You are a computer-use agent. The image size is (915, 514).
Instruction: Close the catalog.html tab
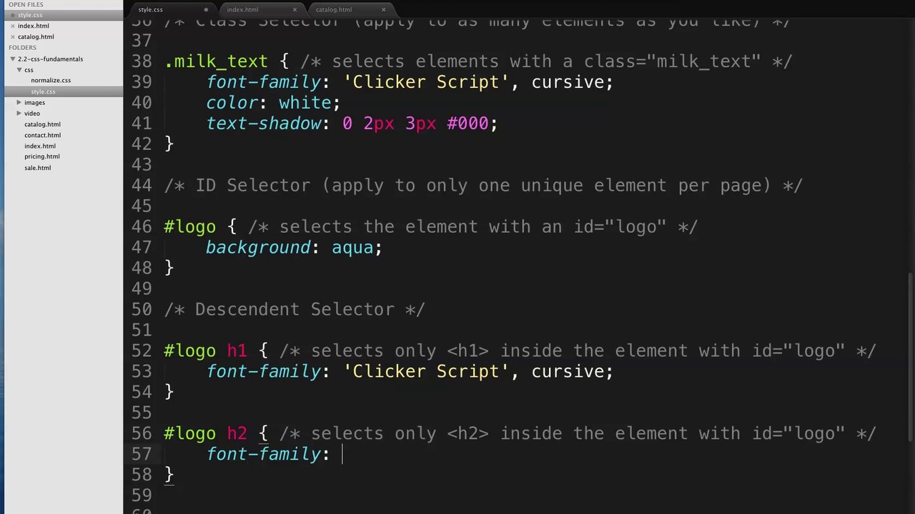383,9
